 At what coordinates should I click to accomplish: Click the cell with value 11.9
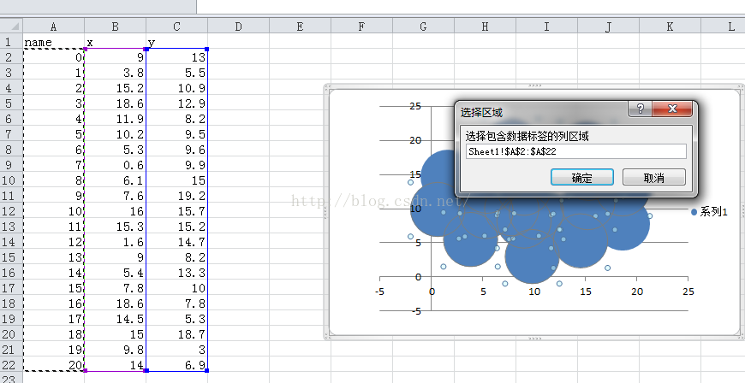[115, 119]
